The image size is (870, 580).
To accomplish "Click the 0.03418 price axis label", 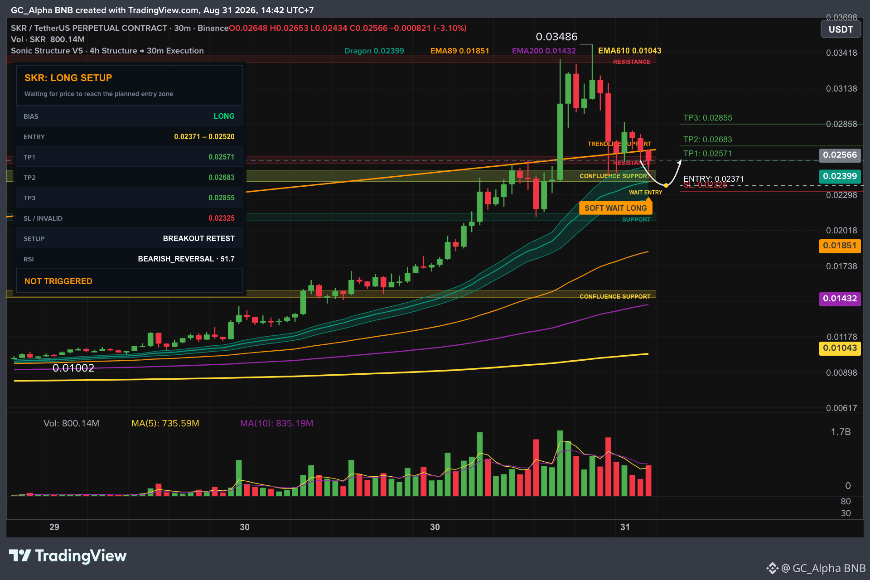I will 841,53.
